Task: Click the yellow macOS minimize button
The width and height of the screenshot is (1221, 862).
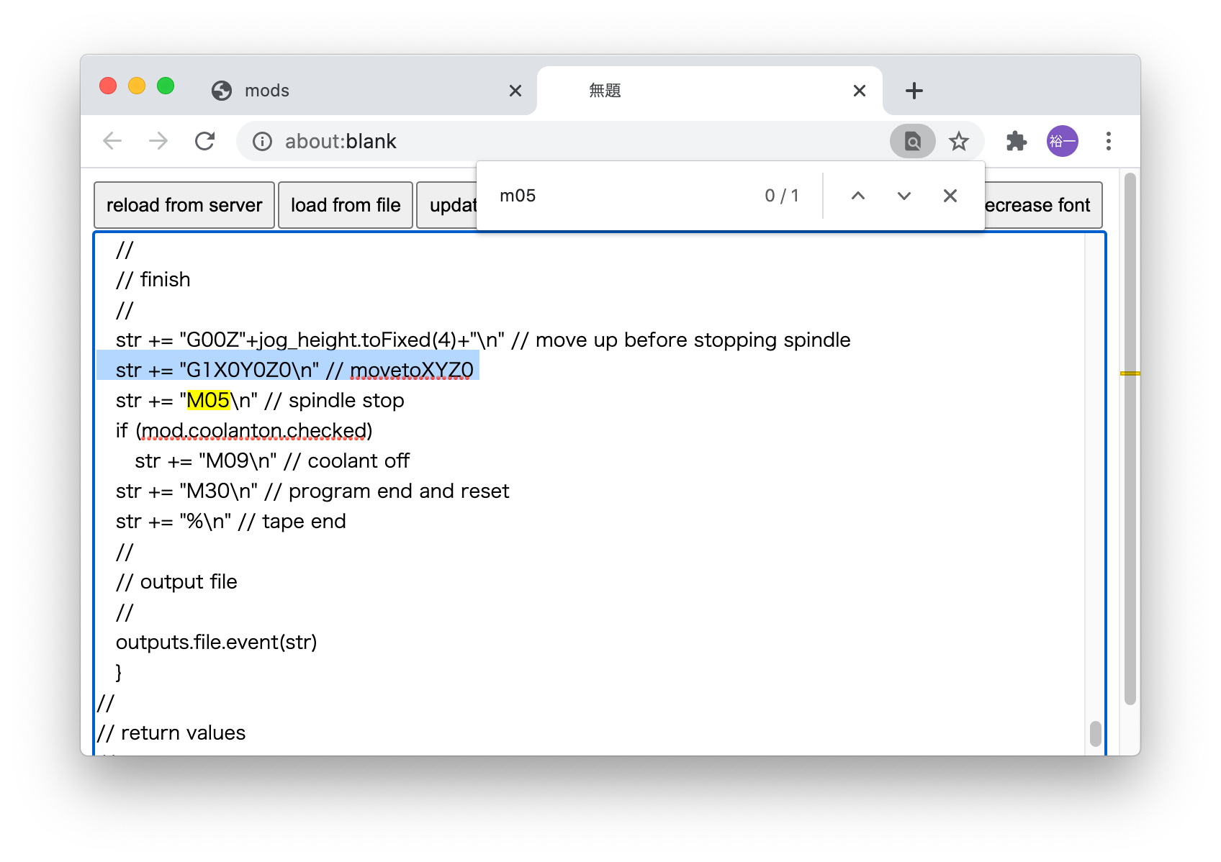Action: point(137,86)
